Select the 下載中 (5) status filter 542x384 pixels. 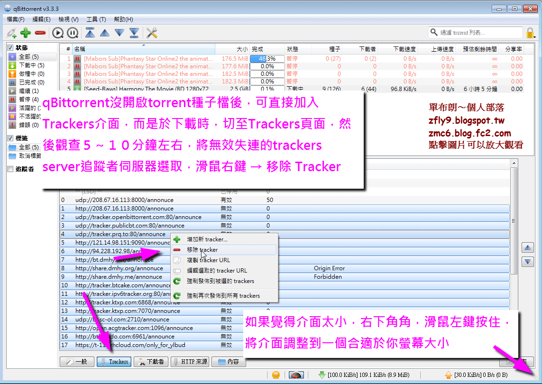tap(33, 65)
